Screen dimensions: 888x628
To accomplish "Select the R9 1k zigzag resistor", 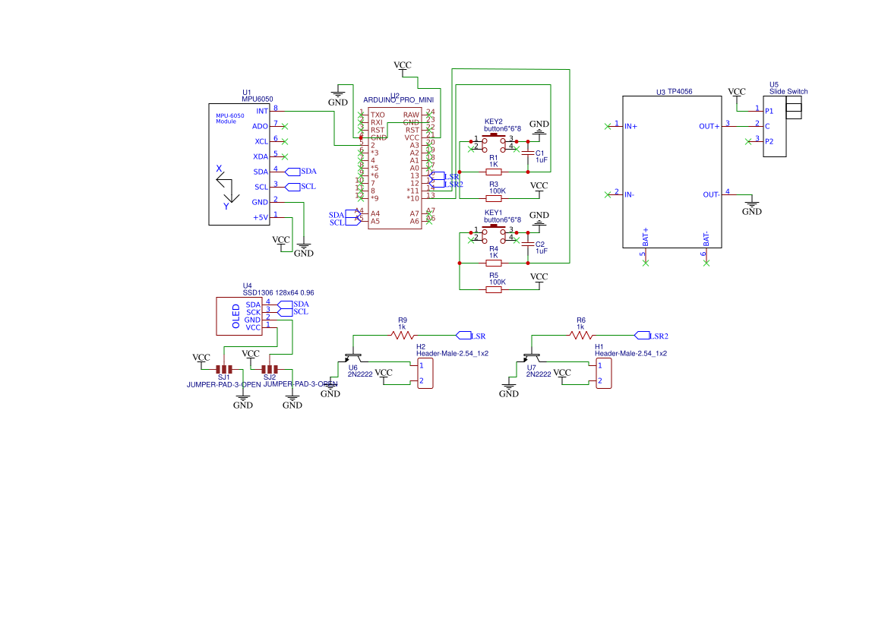I will (402, 335).
